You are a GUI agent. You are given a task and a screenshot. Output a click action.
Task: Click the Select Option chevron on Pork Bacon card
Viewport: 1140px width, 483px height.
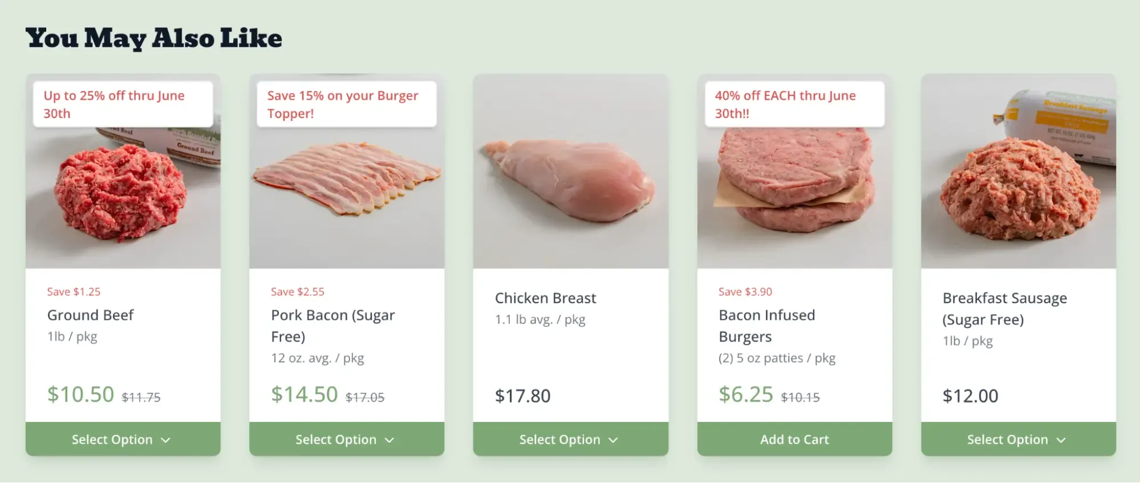click(x=390, y=440)
